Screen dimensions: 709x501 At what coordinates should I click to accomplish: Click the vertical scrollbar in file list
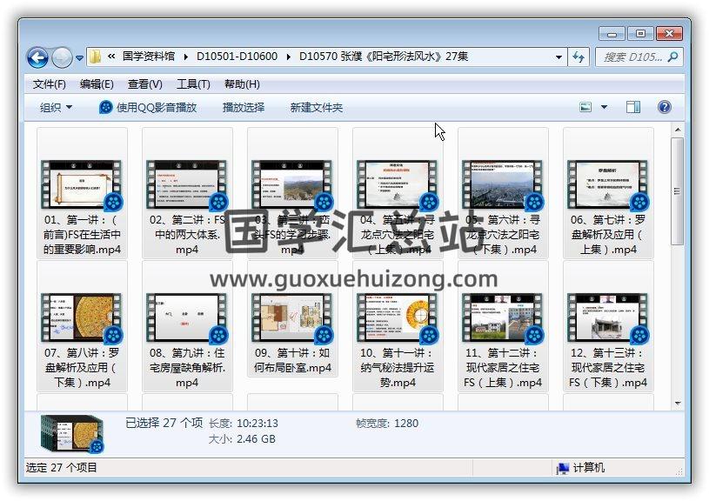pos(679,261)
